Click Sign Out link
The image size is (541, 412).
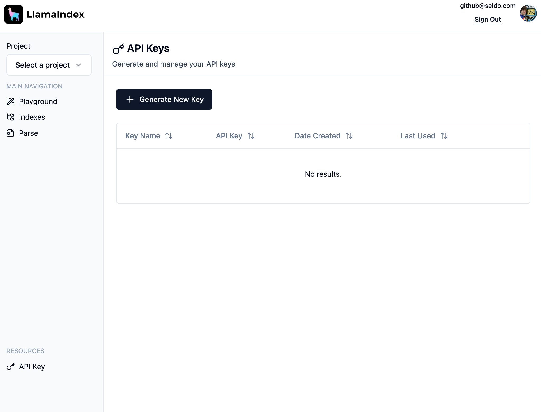coord(488,19)
